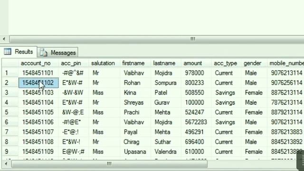Click the lastname cell Patel
The width and height of the screenshot is (304, 171).
166,93
